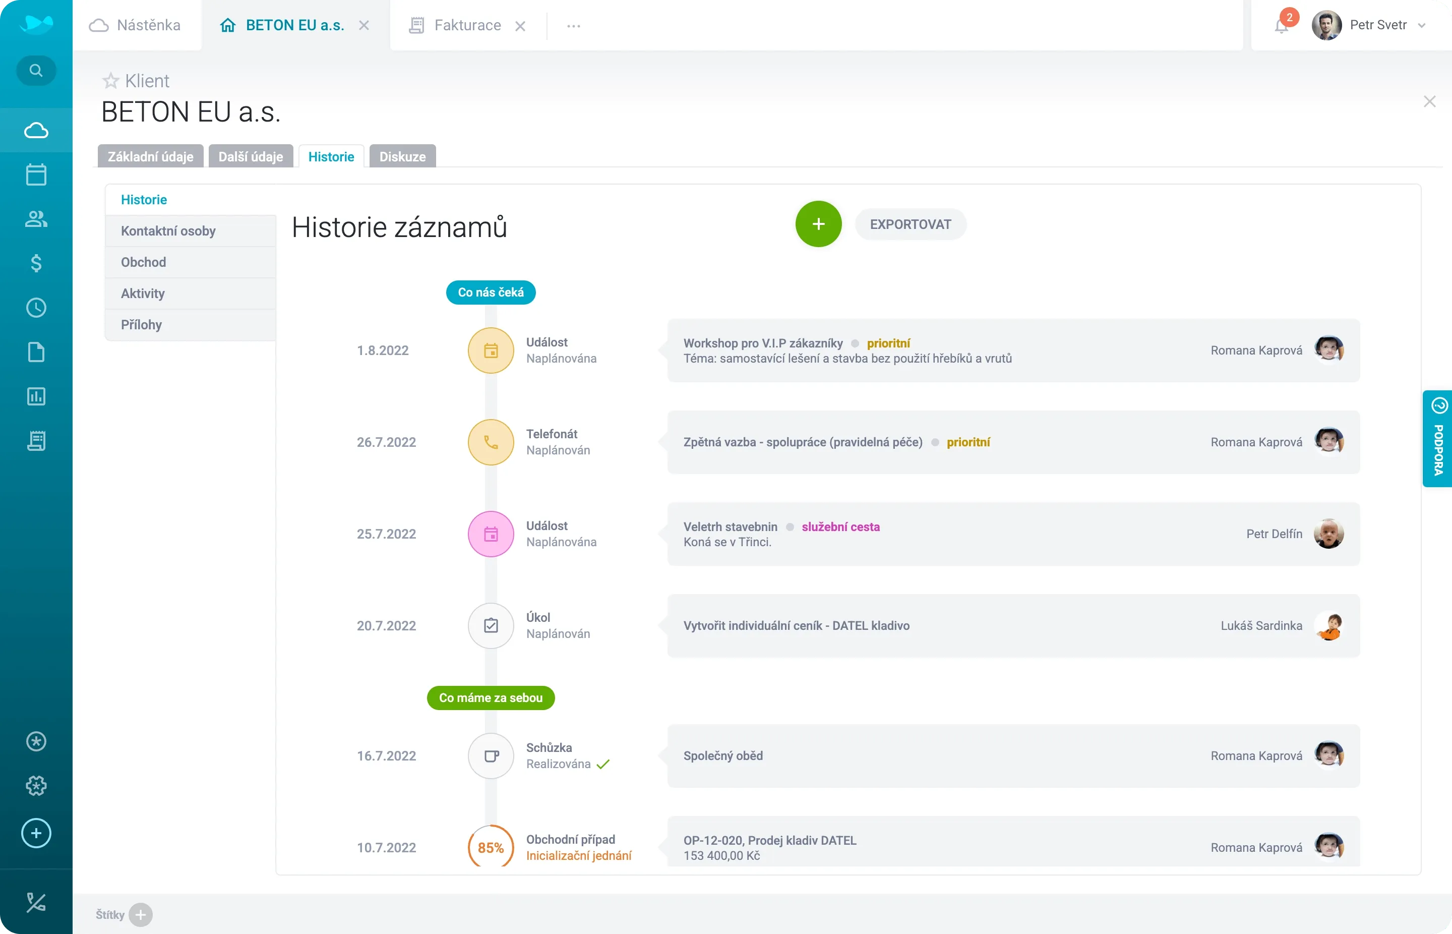Open the bar chart reports icon

coord(36,396)
